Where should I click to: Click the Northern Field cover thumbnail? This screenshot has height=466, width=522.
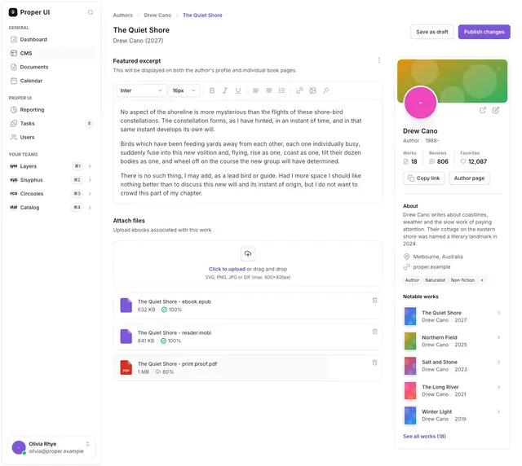[410, 341]
